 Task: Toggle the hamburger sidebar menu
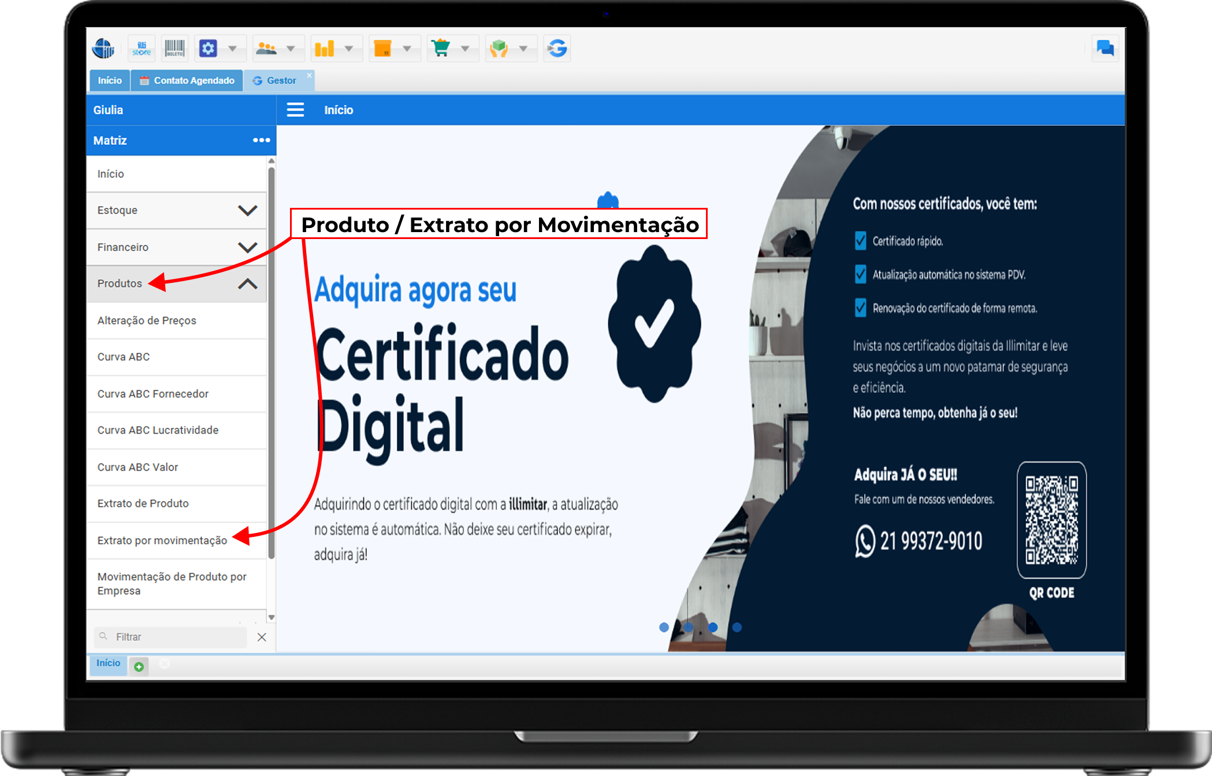[x=295, y=110]
